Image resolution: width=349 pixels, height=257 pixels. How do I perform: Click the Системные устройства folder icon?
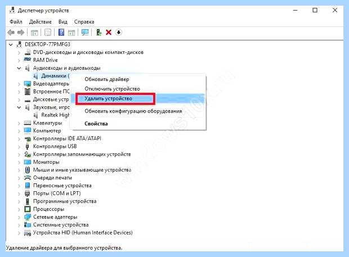28,224
